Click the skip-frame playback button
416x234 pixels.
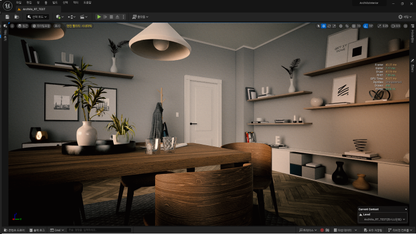(x=105, y=17)
